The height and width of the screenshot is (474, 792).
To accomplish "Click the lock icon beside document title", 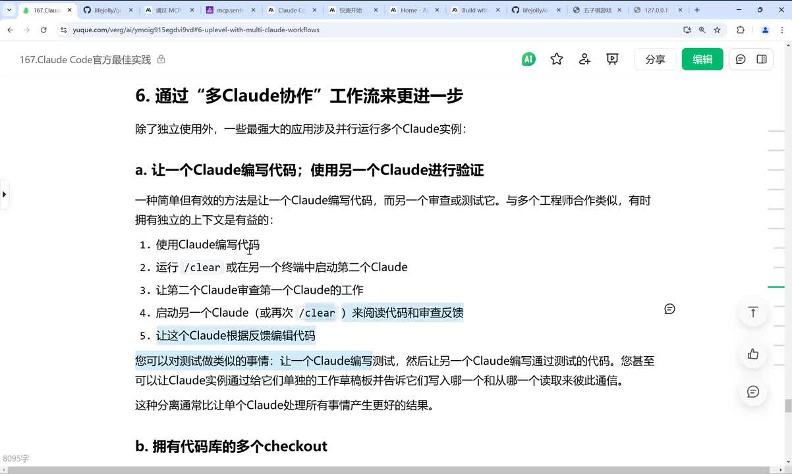I will coord(161,59).
